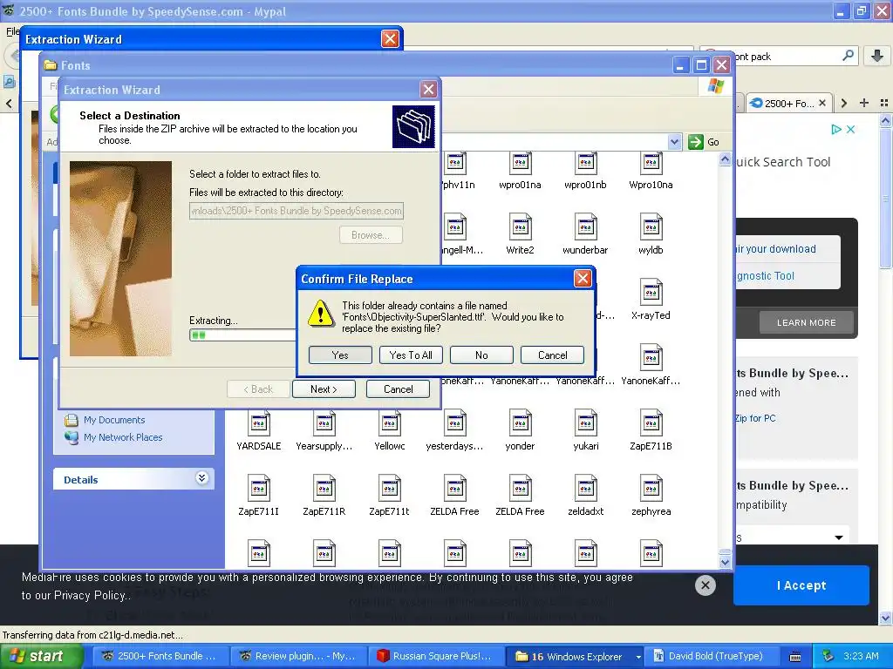The image size is (893, 669).
Task: Click Yes in Confirm File Replace dialog
Action: (x=340, y=355)
